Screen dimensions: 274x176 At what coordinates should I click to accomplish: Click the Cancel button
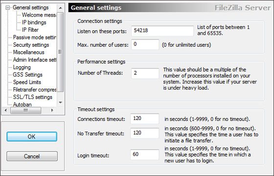(32, 156)
